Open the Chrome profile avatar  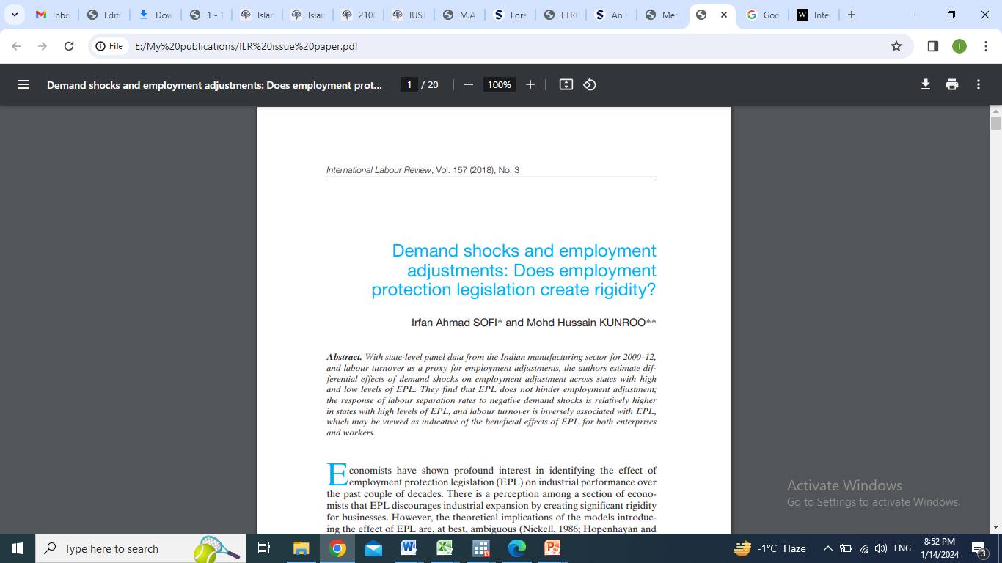pos(959,46)
